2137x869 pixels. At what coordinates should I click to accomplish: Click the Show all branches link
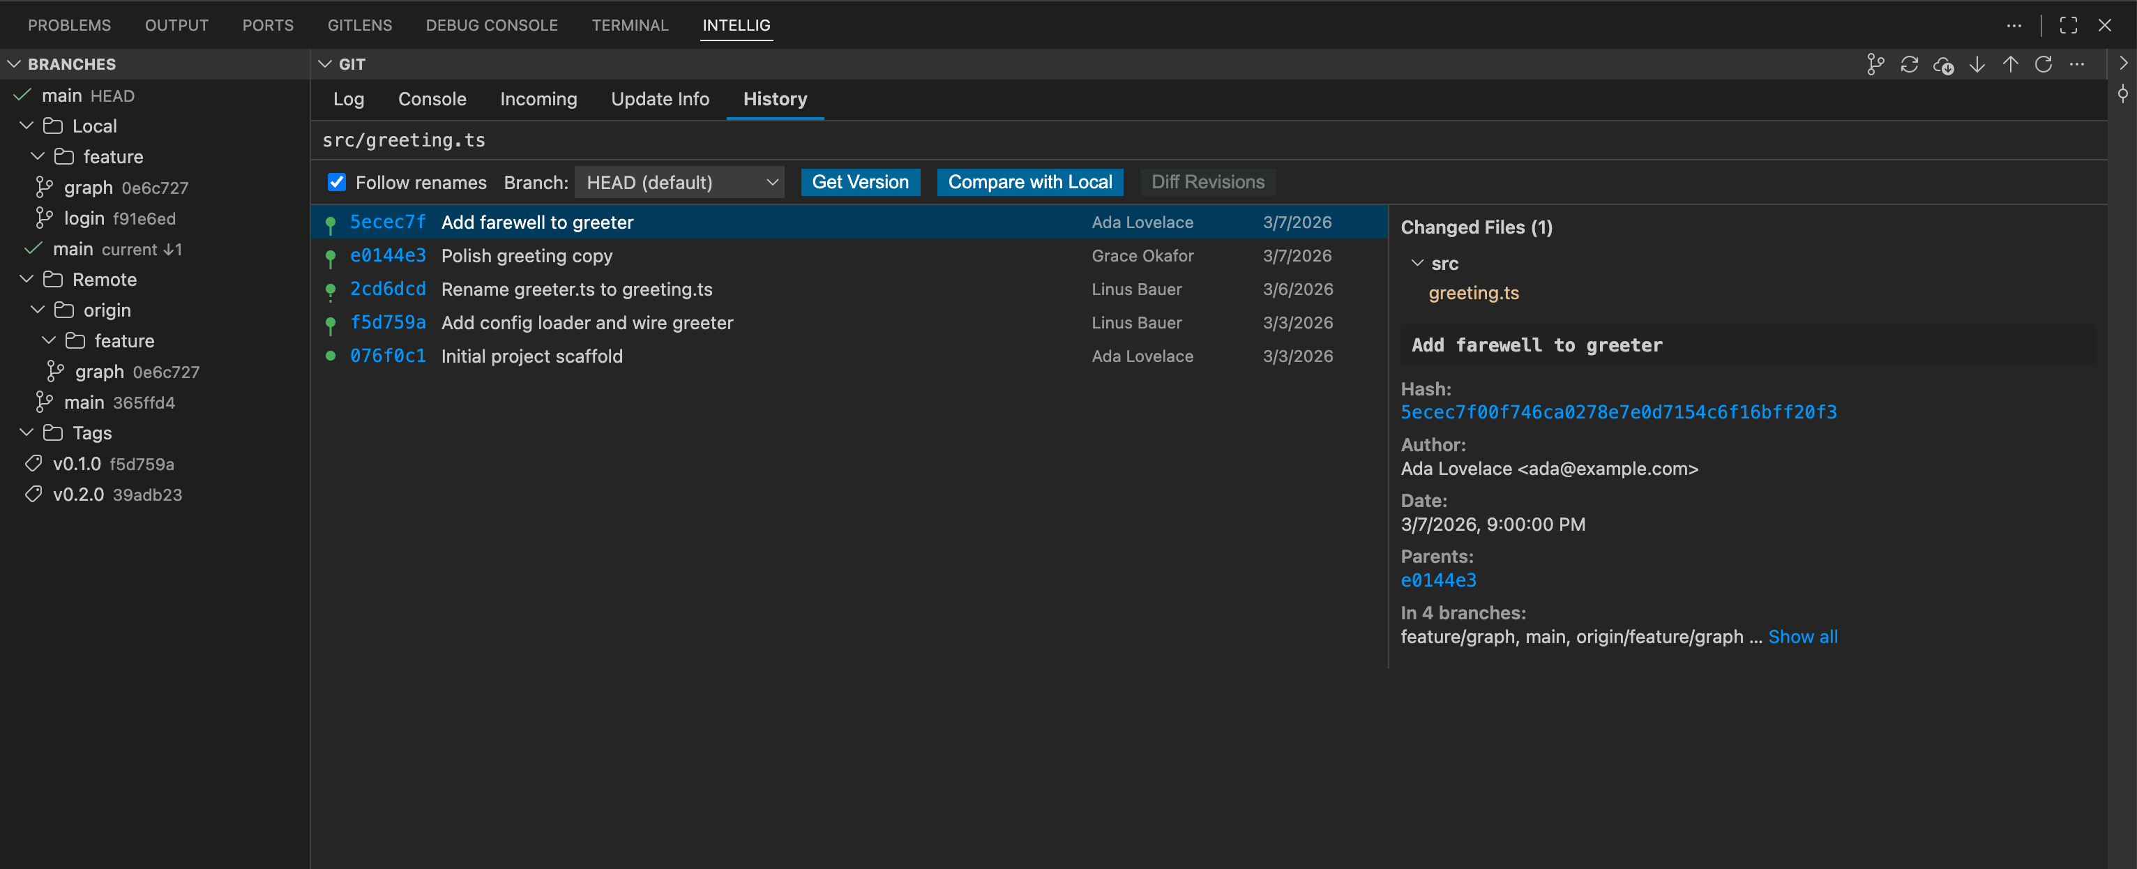pos(1803,637)
